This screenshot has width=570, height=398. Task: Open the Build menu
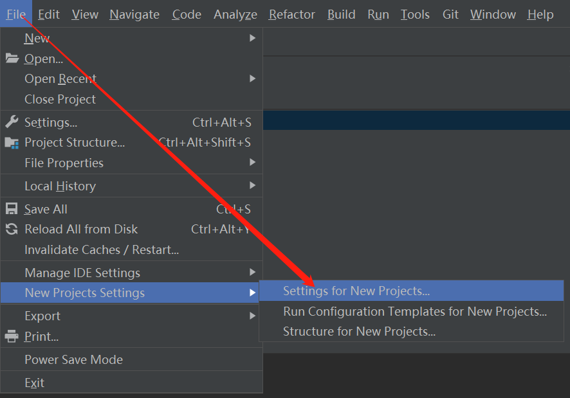tap(342, 14)
